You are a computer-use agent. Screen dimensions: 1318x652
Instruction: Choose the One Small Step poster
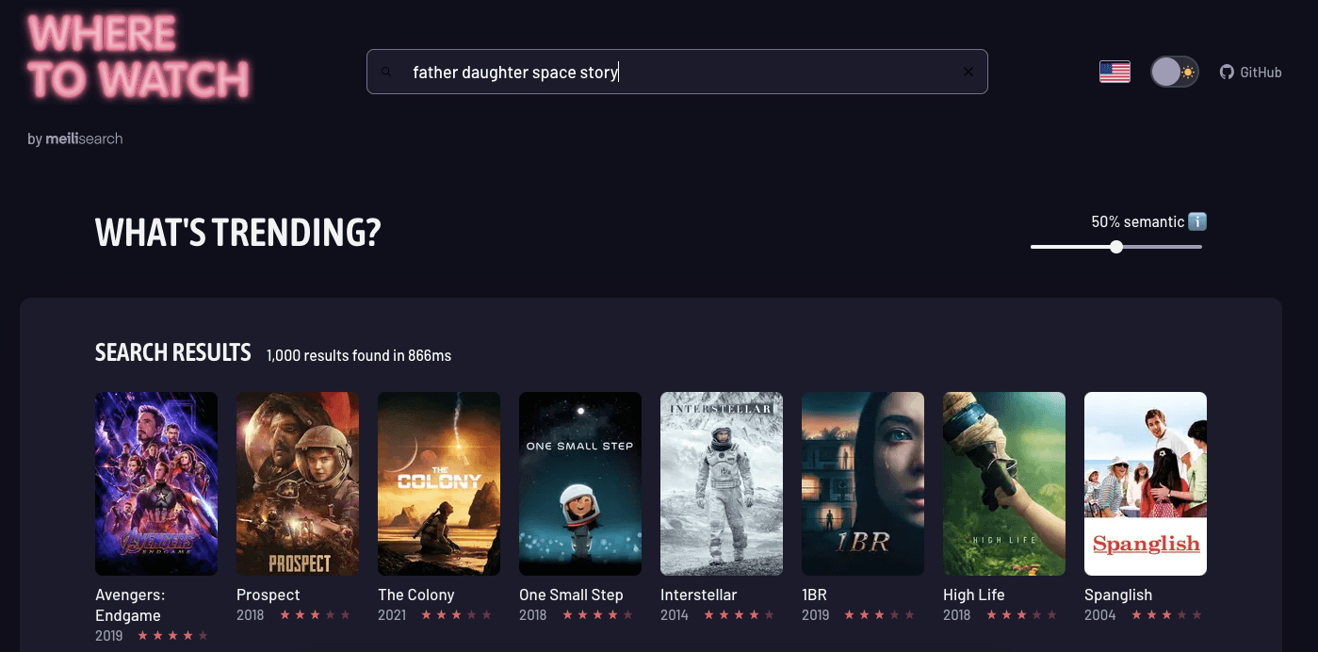580,483
